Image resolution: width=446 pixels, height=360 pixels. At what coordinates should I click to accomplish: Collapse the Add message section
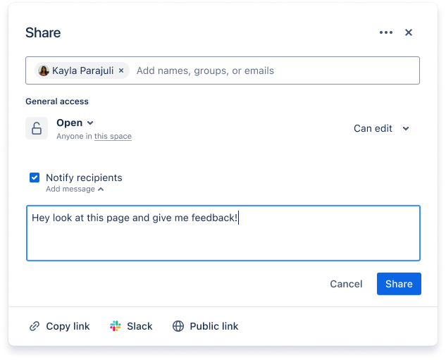(75, 189)
